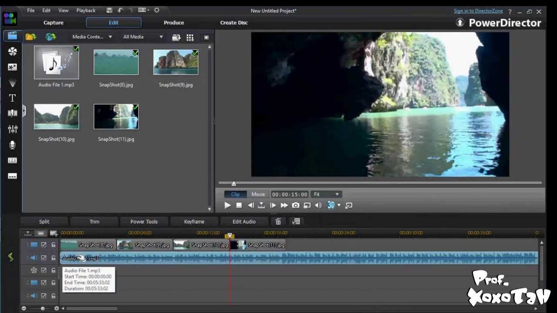Open the Playback menu
557x313 pixels.
pos(86,10)
